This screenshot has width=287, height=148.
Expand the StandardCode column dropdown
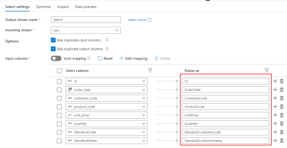[144, 132]
